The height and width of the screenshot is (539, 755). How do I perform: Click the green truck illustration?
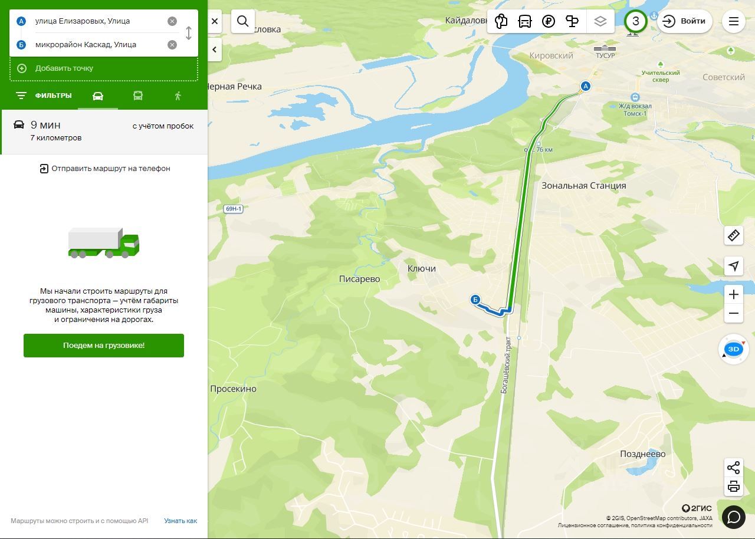(104, 243)
